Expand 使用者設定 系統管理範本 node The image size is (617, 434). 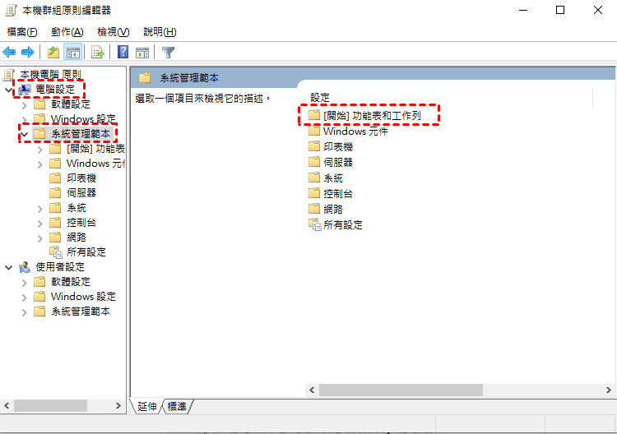pyautogui.click(x=25, y=312)
